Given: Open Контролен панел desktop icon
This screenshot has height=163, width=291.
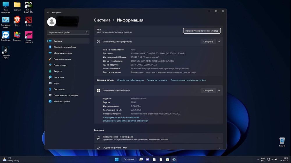Looking at the screenshot, I should coord(6,22).
